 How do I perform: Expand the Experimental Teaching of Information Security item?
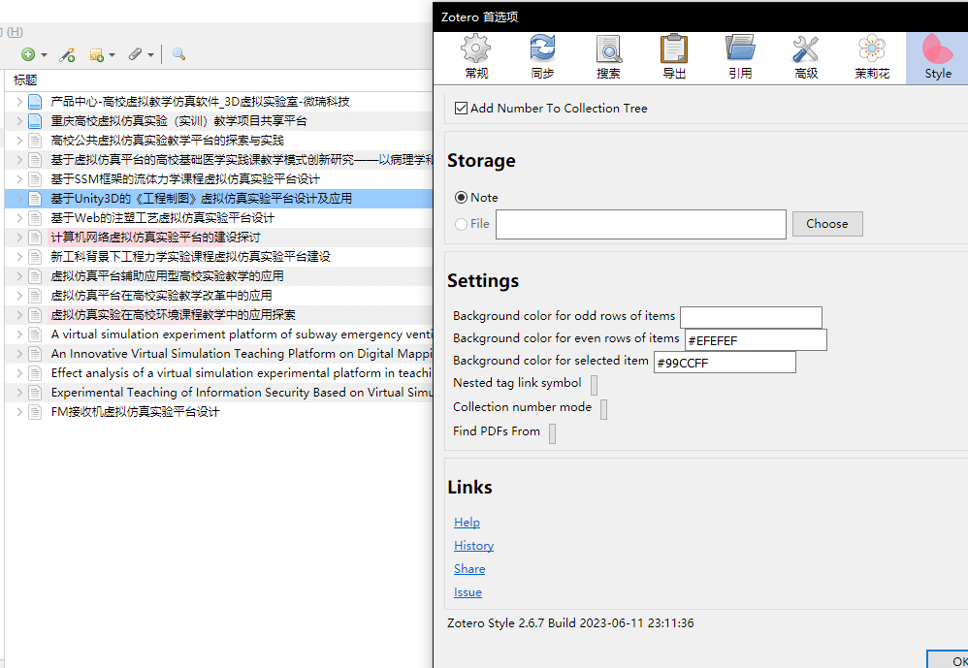tap(19, 393)
